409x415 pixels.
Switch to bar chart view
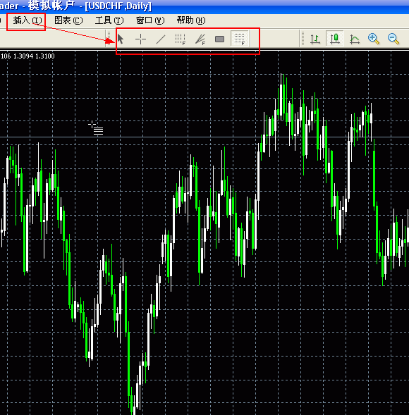point(315,39)
